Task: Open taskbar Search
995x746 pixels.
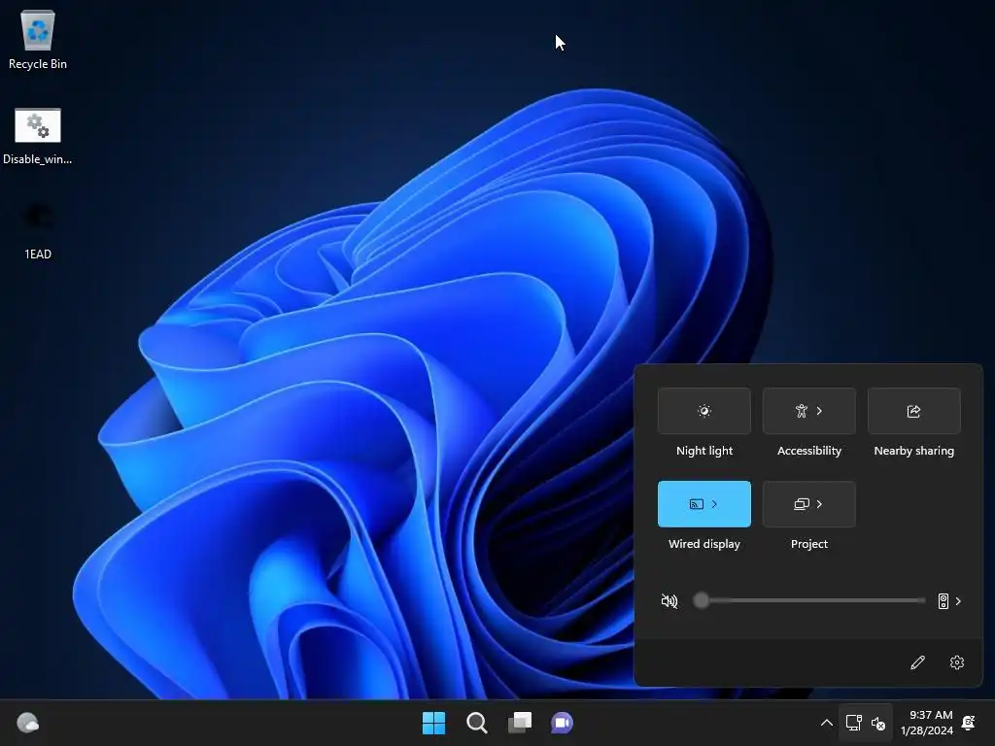Action: coord(476,723)
